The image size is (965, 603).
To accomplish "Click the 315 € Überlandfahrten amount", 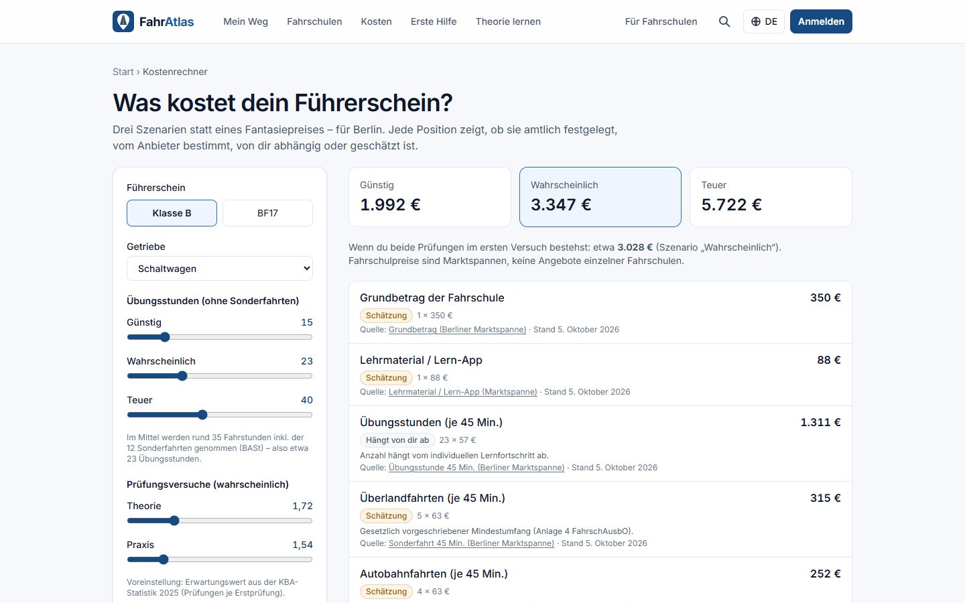I will [x=825, y=498].
